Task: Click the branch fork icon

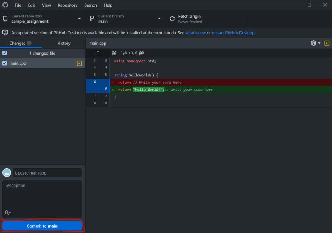Action: point(92,19)
